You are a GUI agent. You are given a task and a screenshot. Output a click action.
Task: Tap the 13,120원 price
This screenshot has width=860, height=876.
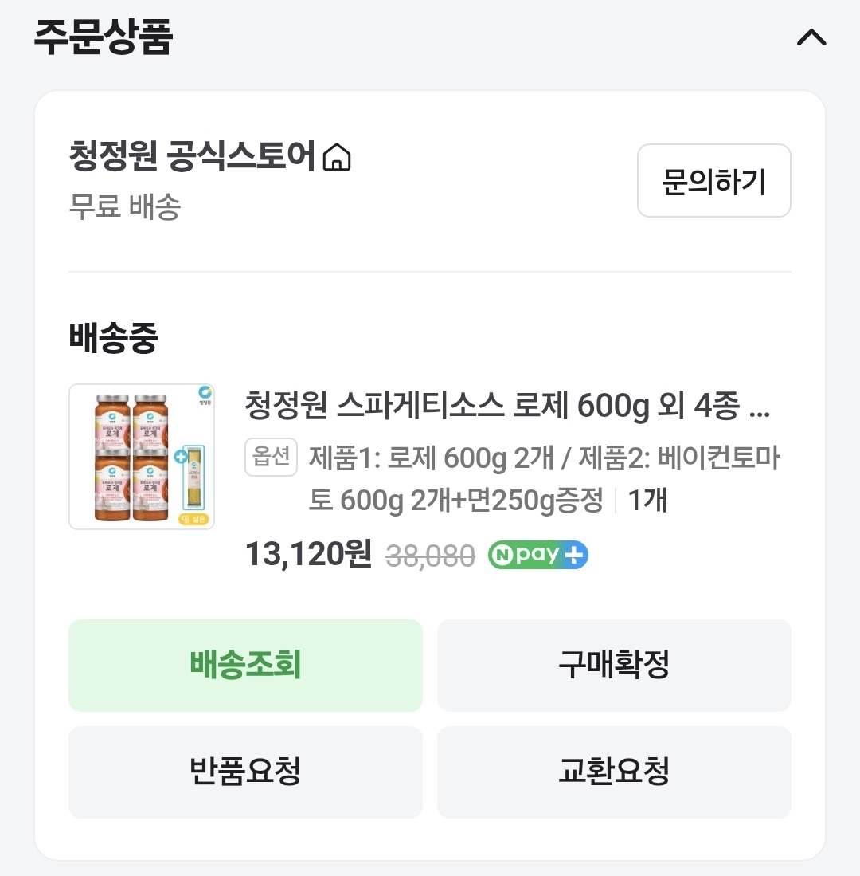click(x=308, y=554)
